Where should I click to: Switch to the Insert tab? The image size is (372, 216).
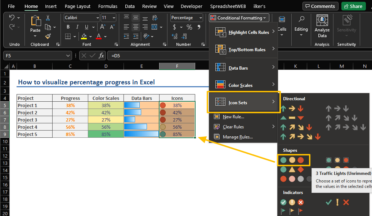click(x=51, y=6)
